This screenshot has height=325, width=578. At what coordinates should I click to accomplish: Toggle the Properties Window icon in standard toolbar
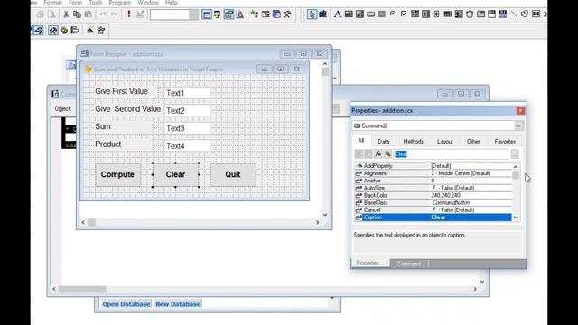pyautogui.click(x=228, y=14)
